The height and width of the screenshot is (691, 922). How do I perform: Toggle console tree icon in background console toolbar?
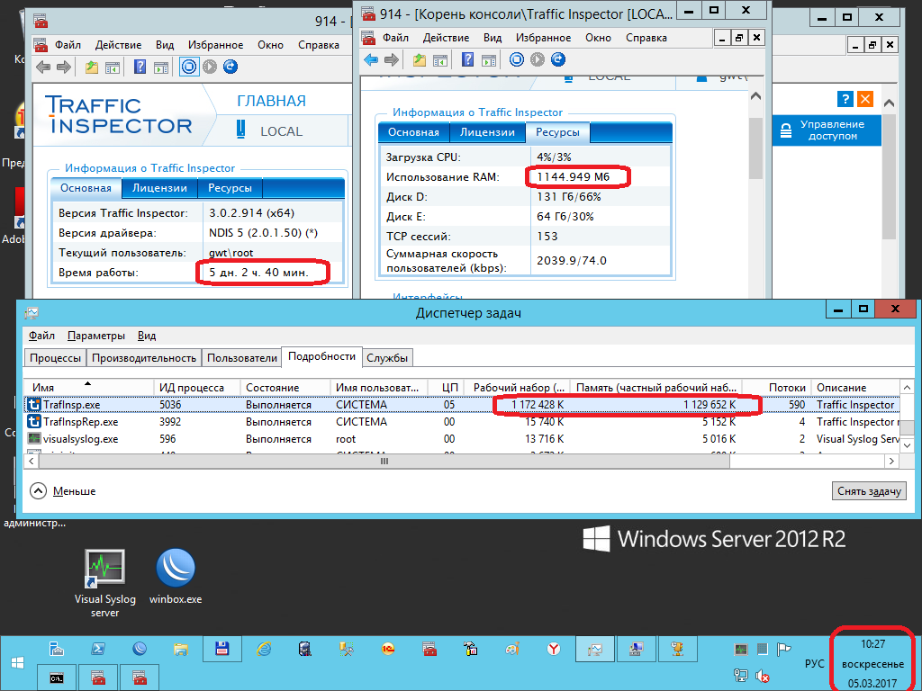point(113,67)
